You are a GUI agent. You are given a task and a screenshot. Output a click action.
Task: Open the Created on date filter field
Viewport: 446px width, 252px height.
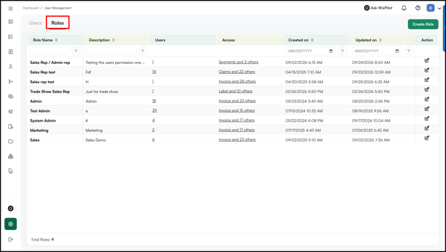click(x=311, y=51)
